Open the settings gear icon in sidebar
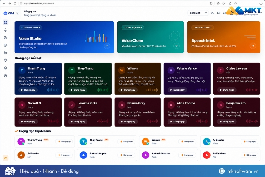The width and height of the screenshot is (265, 177). (6, 76)
